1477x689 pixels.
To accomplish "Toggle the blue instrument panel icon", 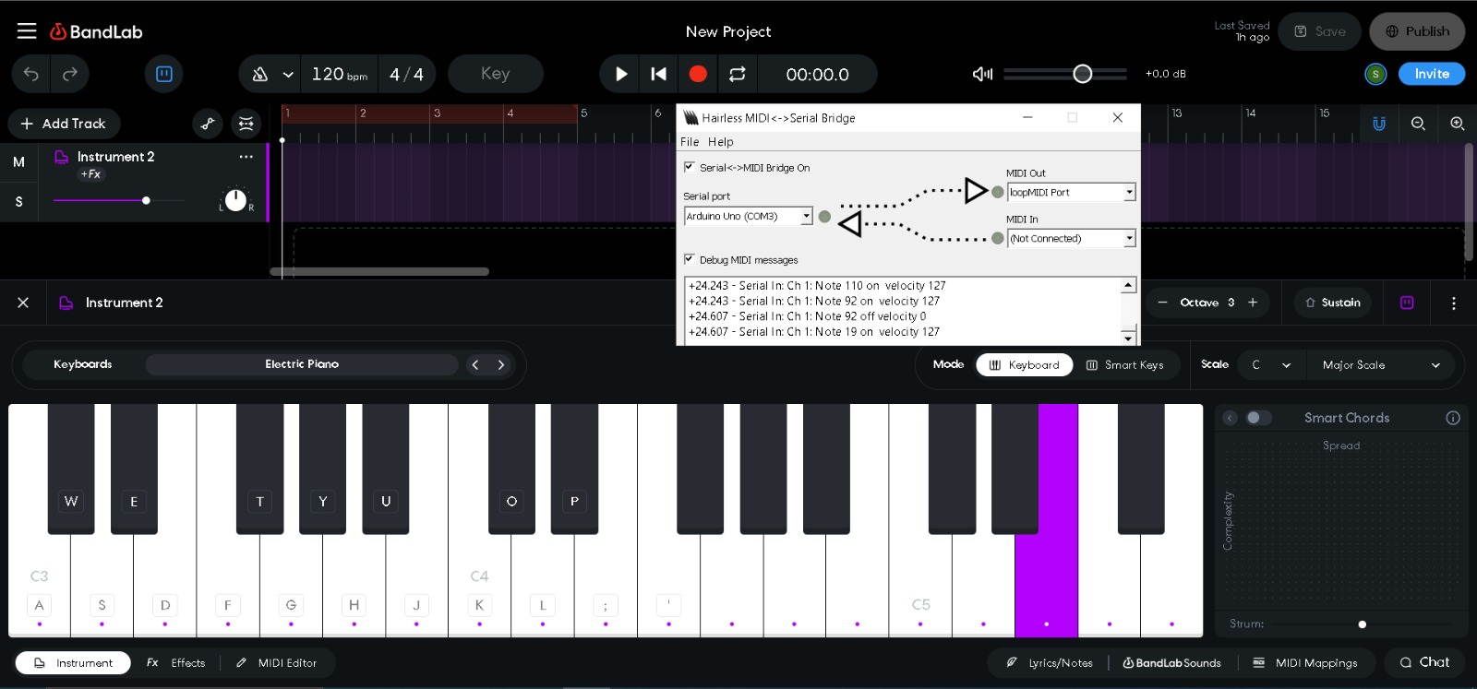I will [x=164, y=74].
